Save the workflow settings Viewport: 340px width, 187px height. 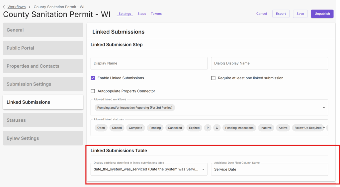coord(300,14)
